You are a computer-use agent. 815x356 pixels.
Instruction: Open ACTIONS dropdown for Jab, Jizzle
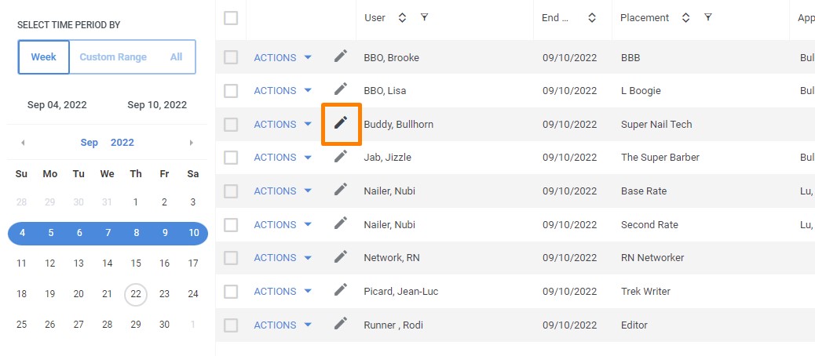[x=283, y=158]
